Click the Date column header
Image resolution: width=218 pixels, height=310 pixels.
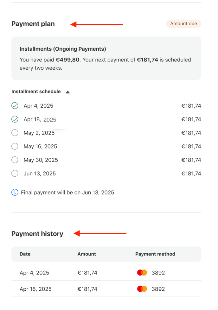coord(25,254)
